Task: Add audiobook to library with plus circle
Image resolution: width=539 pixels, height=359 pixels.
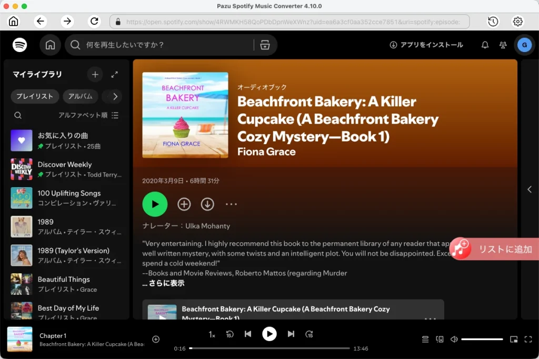Action: pyautogui.click(x=184, y=204)
